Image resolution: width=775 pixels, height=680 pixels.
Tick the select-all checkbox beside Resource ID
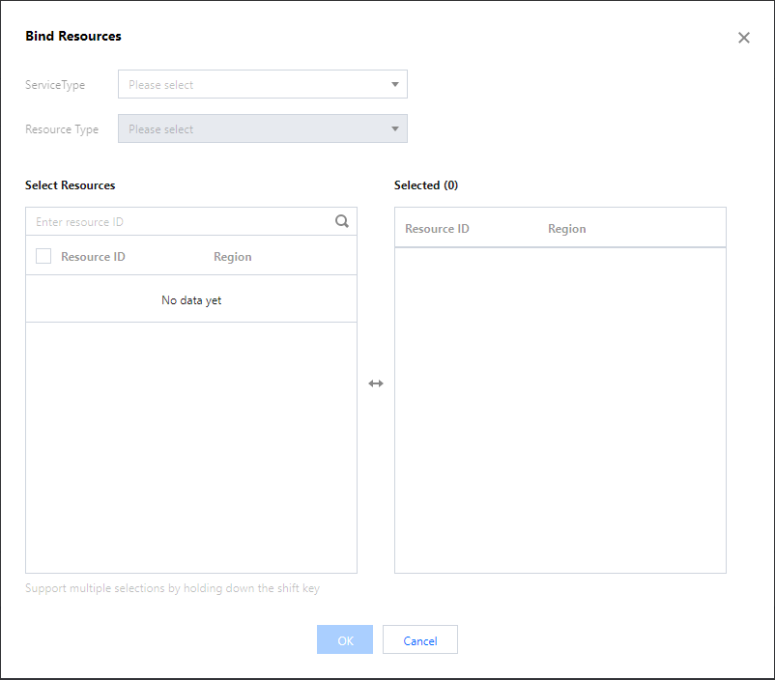[x=43, y=256]
